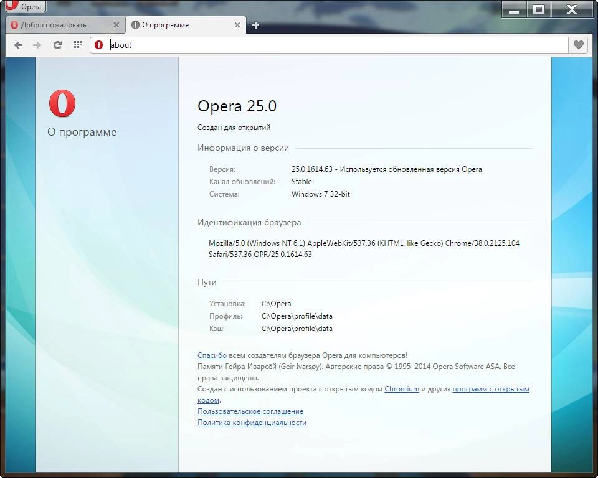Click the Создан для открытий tagline
This screenshot has width=598, height=478.
(x=234, y=128)
